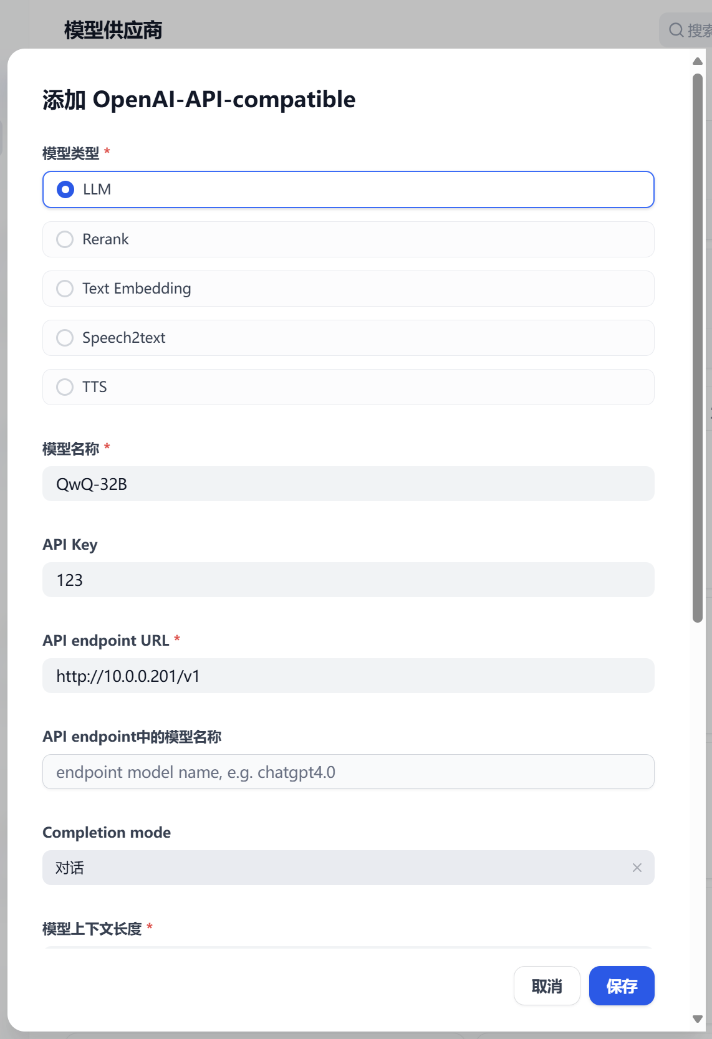712x1039 pixels.
Task: Click the LLM radio circle indicator
Action: 65,189
